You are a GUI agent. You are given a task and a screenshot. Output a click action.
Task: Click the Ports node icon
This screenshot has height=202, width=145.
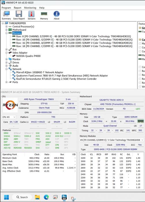pos(10,82)
